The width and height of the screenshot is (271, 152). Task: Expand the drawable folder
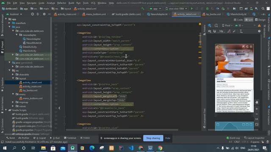[13, 75]
